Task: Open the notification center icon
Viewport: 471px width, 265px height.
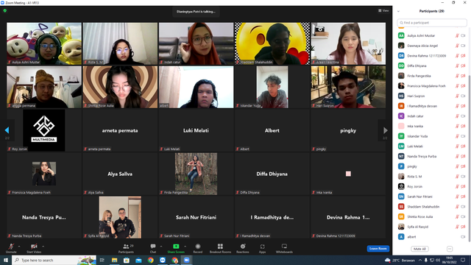Action: (463, 260)
